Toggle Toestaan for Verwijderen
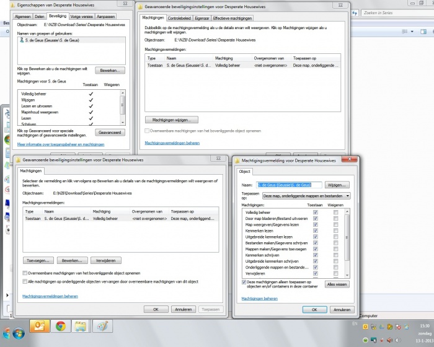Image resolution: width=434 pixels, height=347 pixels. tap(315, 273)
